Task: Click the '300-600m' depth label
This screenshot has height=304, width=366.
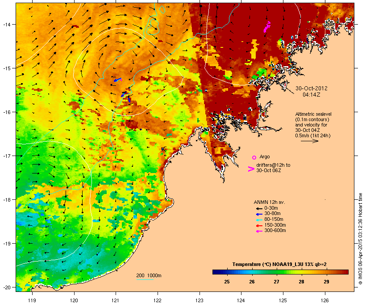Action: [x=275, y=231]
